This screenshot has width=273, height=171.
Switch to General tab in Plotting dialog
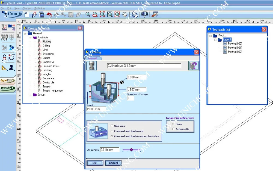(93, 58)
